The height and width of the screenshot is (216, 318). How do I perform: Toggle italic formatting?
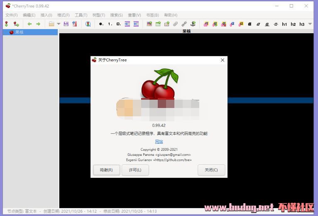[258, 24]
